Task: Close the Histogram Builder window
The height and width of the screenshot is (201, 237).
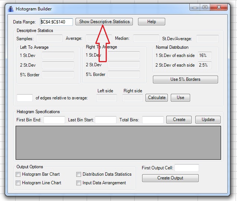Action: [x=219, y=7]
